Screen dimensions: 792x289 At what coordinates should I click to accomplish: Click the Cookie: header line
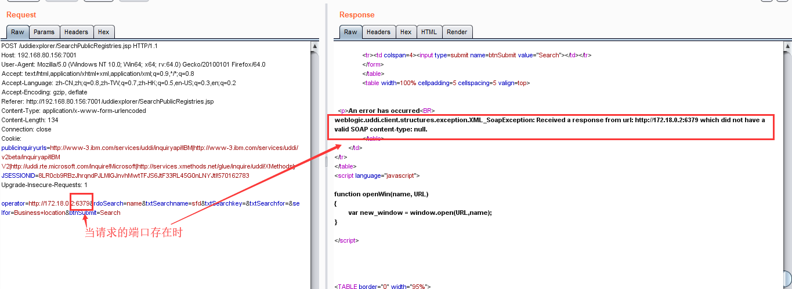tap(11, 138)
